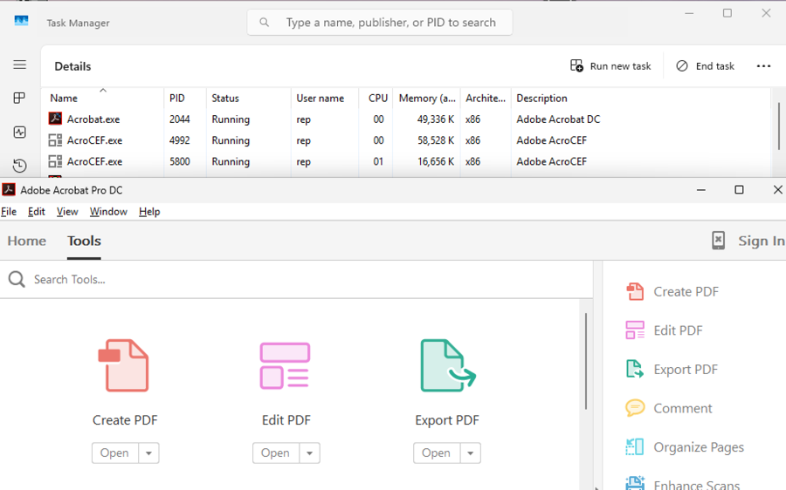Expand the Export PDF Open dropdown arrow

tap(470, 453)
